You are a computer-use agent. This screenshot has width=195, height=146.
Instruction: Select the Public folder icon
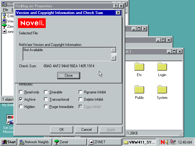tap(139, 89)
